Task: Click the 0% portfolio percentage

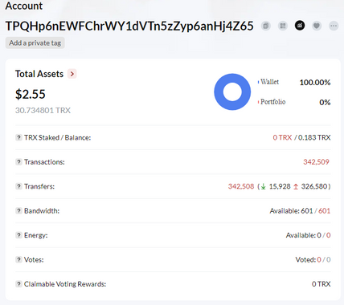Action: [x=325, y=102]
